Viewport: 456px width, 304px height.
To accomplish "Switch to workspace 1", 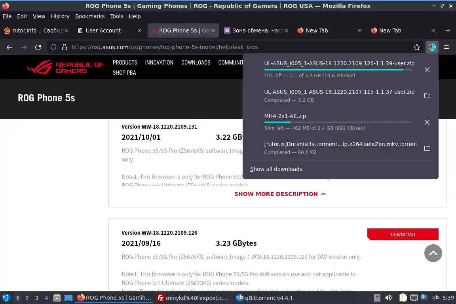I will pos(18,298).
